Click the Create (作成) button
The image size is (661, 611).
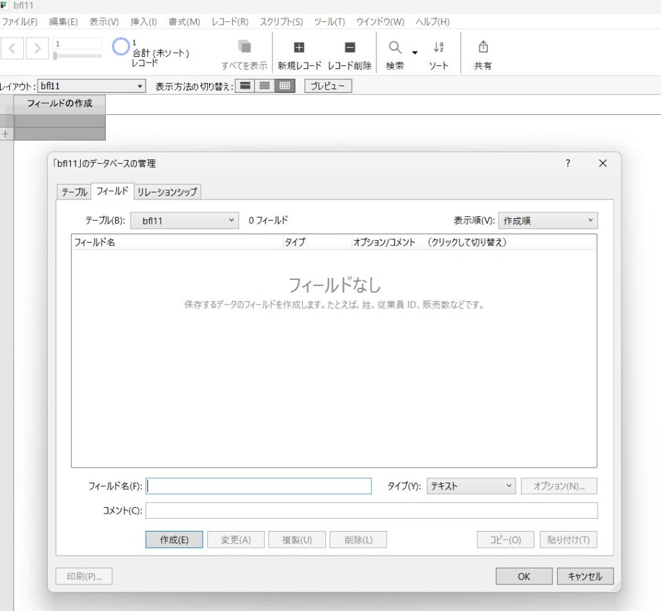click(174, 540)
